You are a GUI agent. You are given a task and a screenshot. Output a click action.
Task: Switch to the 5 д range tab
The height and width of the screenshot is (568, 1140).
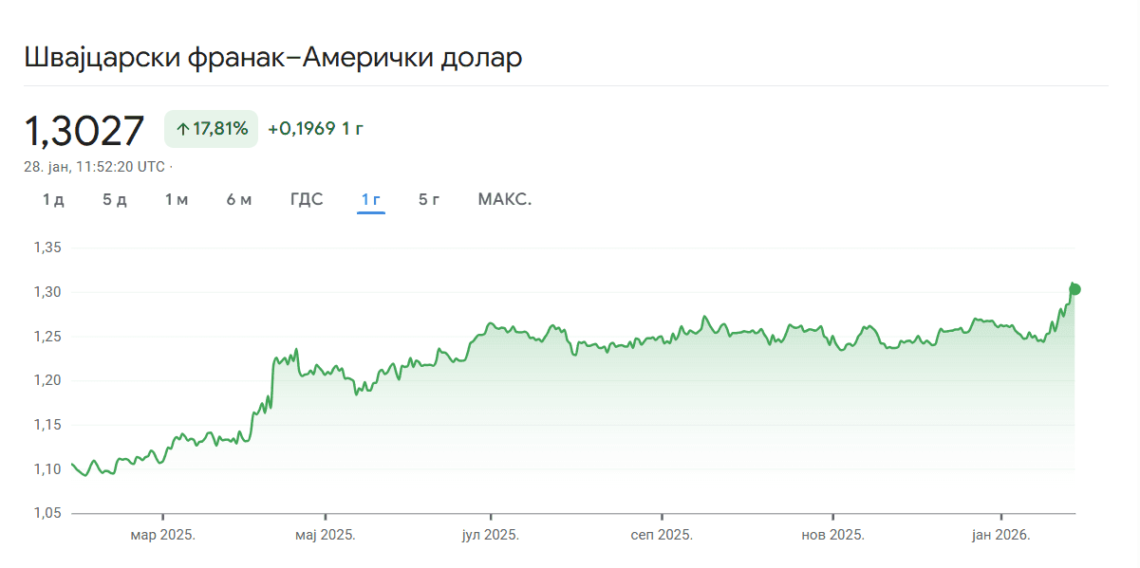coord(114,199)
